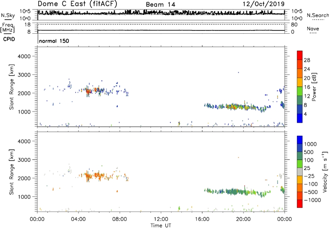
Task: Click the '16' label on Power colorbar
Action: tap(307, 87)
